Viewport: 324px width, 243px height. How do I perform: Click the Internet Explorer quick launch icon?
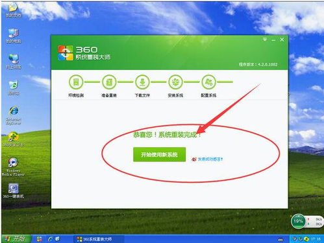tap(51, 239)
